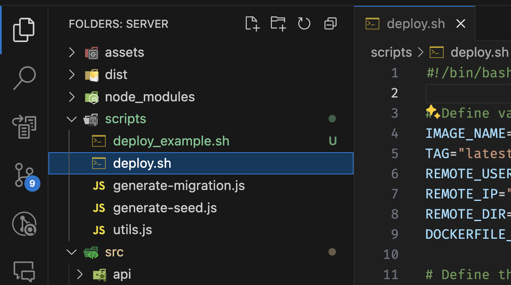Open the chat comments icon in activity bar
Image resolution: width=511 pixels, height=285 pixels.
24,271
